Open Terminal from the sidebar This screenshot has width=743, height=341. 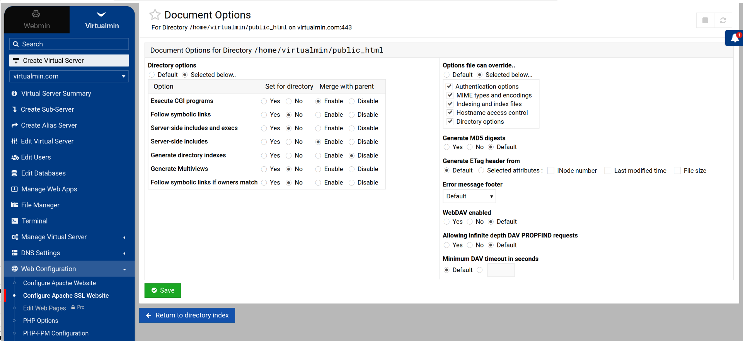tap(34, 221)
